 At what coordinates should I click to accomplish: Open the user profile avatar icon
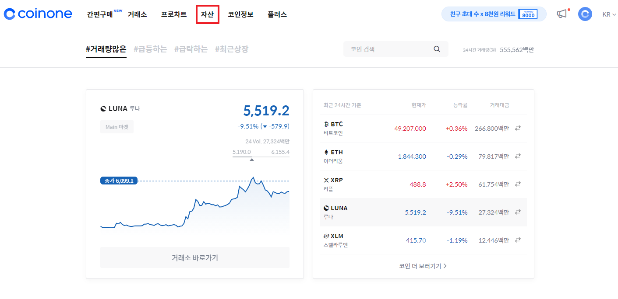(x=585, y=14)
